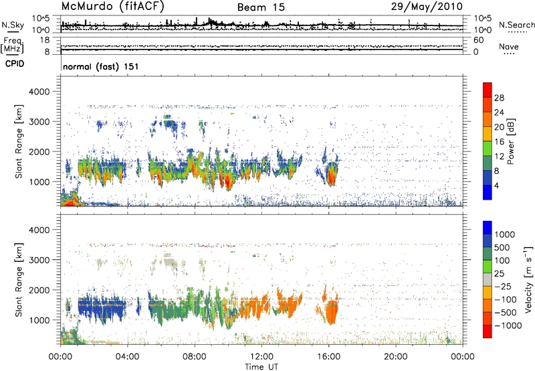This screenshot has width=535, height=371.
Task: Pick the blue 4 dB power color
Action: click(488, 192)
